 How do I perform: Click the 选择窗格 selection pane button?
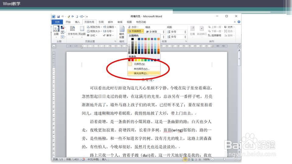[214, 35]
